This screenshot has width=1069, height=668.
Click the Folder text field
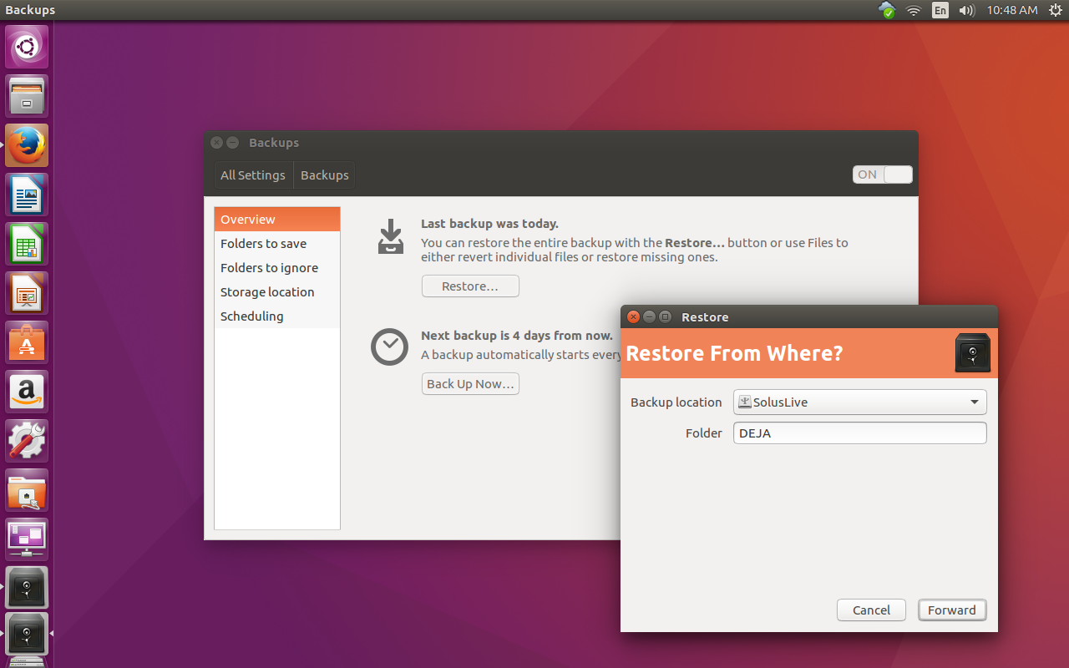[859, 433]
